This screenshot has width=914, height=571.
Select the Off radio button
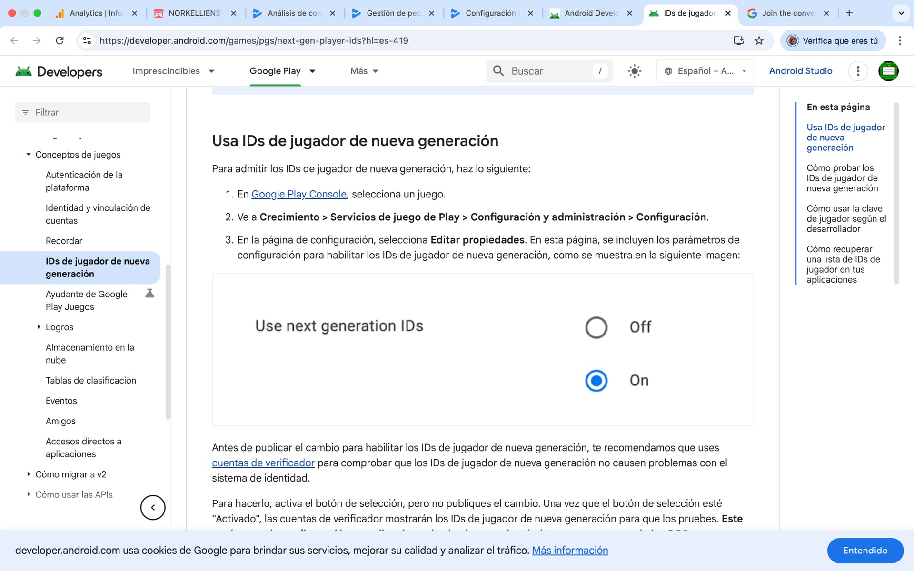596,327
